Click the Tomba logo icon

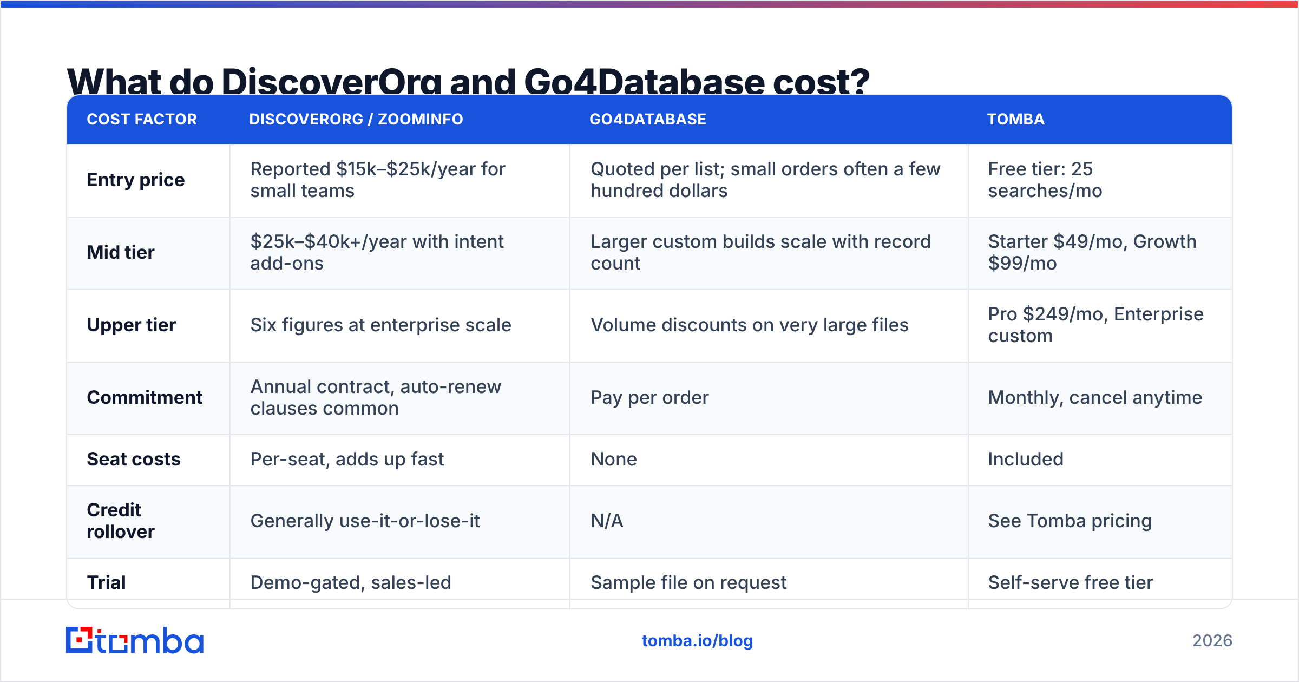[134, 640]
